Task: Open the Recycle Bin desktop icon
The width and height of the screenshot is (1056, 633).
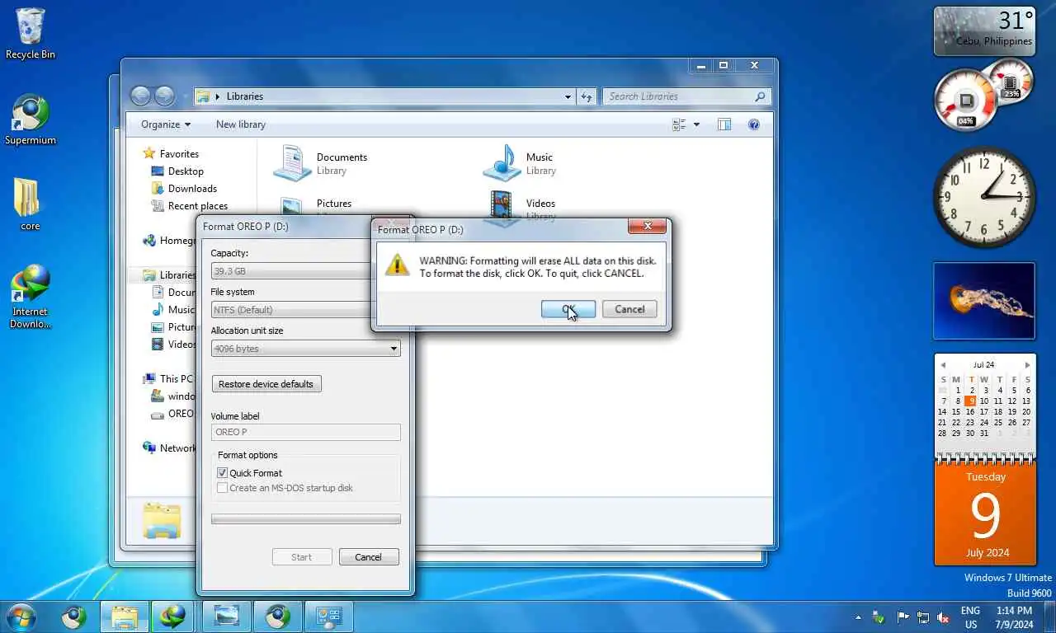Action: (31, 34)
